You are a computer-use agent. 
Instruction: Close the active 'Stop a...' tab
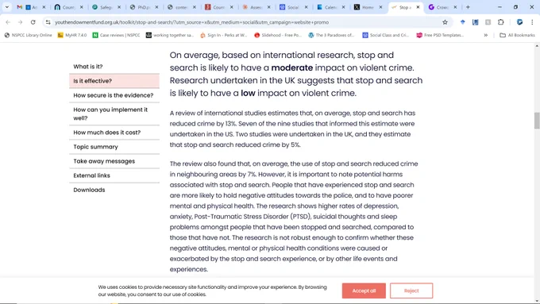[418, 7]
